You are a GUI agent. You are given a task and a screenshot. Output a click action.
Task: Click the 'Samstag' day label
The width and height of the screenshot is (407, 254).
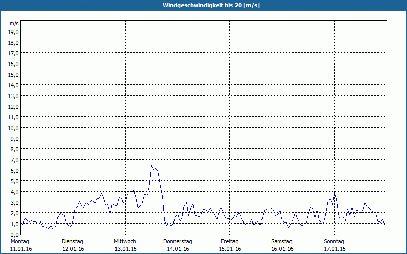click(x=282, y=242)
